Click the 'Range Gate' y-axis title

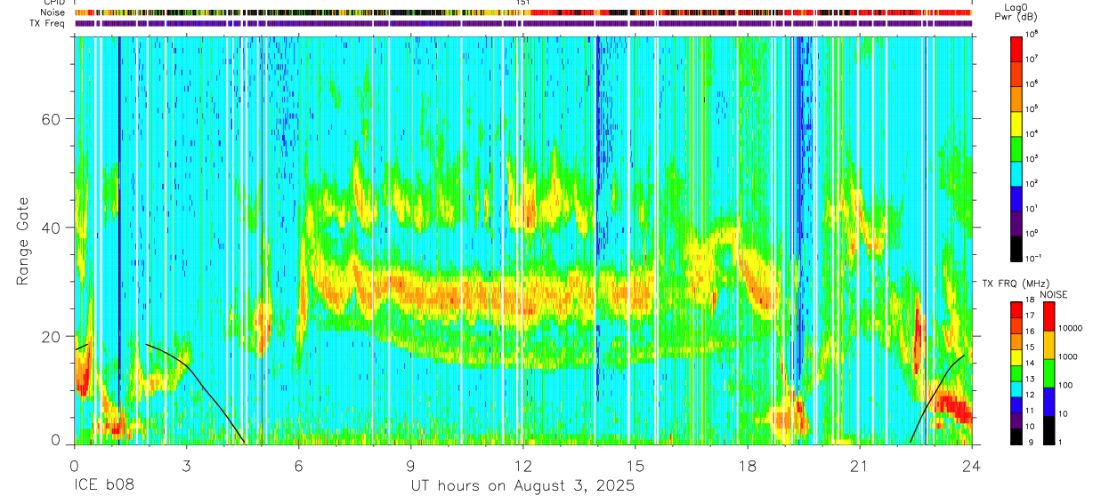(x=24, y=241)
